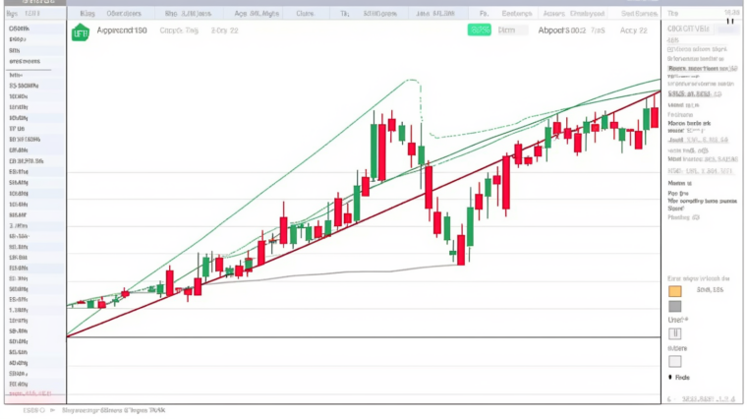
Task: Click the pause icon in top-right corner
Action: pyautogui.click(x=730, y=20)
